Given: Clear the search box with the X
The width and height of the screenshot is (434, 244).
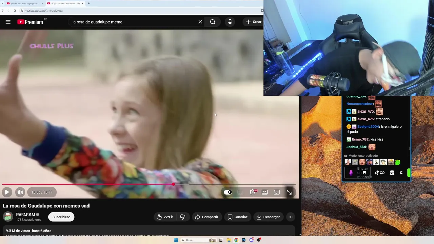Looking at the screenshot, I should coord(200,22).
